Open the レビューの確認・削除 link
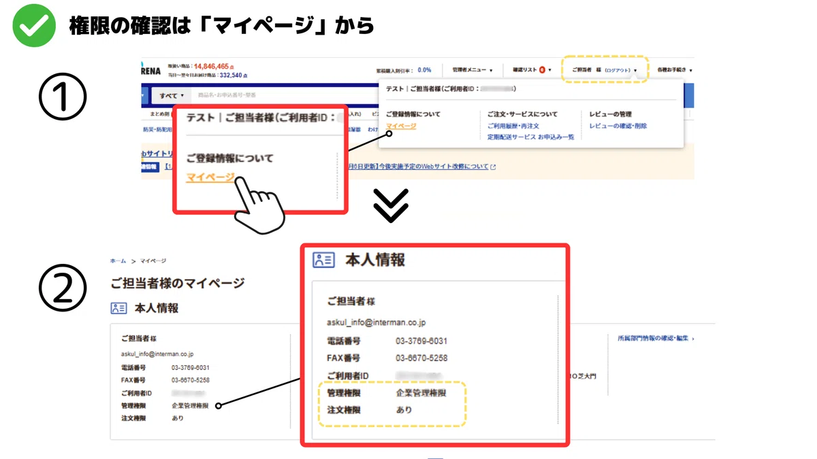The image size is (817, 459). point(618,126)
